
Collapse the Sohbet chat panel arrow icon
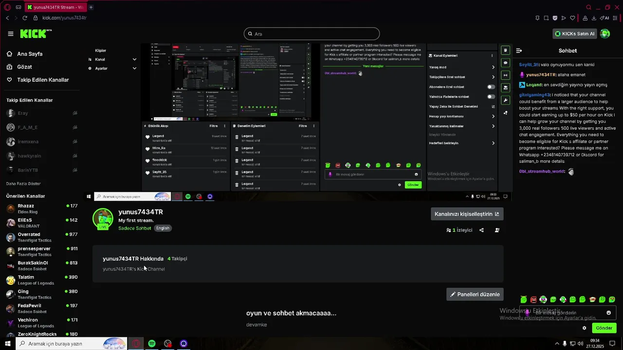[519, 51]
